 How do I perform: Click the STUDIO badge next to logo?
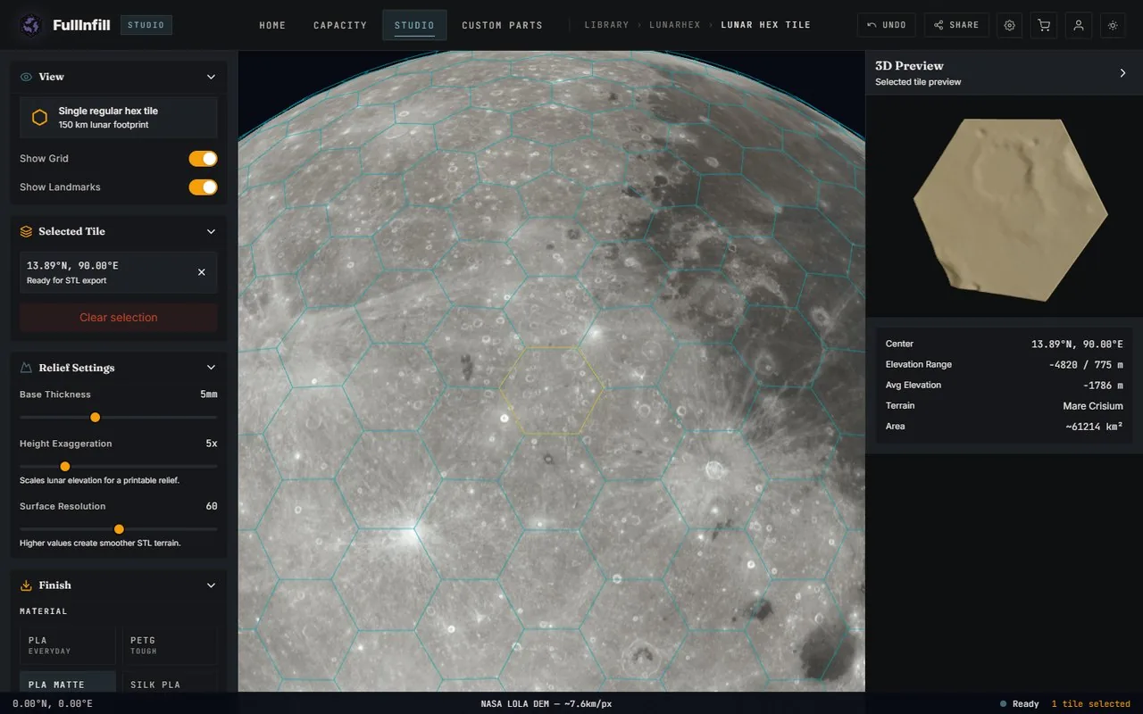point(146,25)
